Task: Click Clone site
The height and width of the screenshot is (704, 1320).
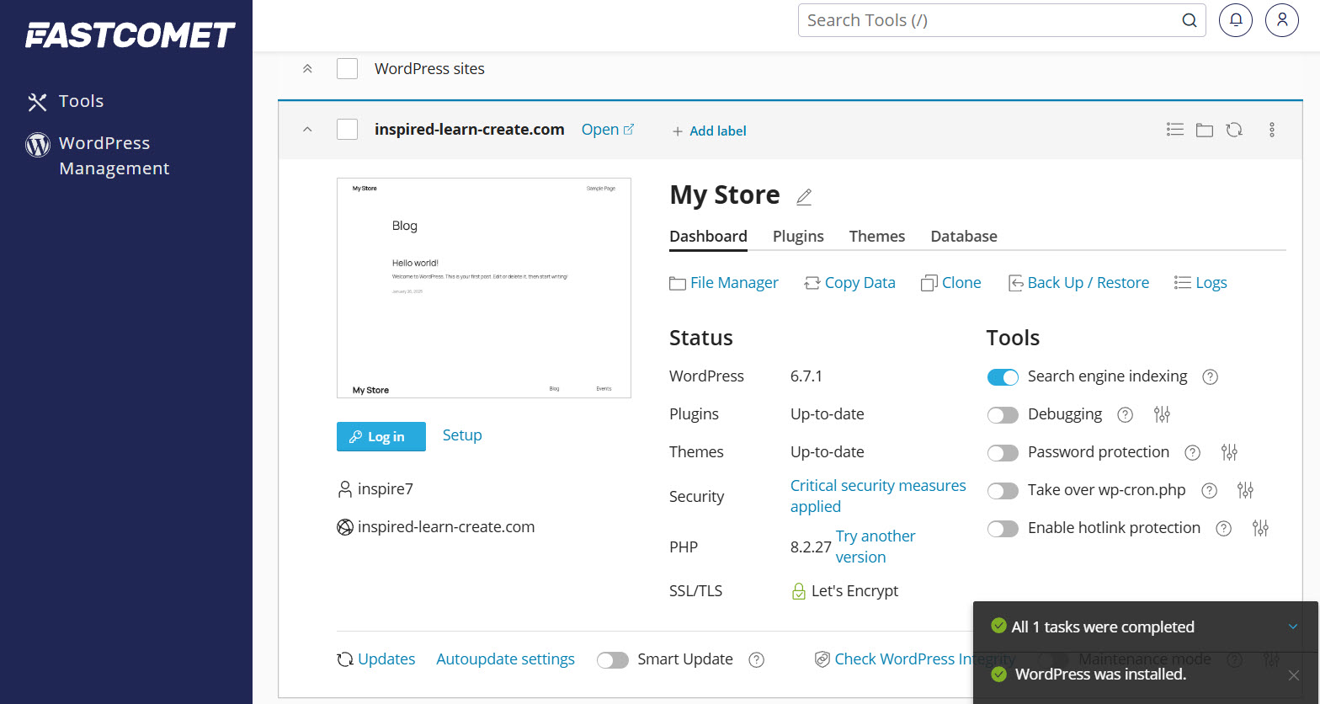Action: click(951, 283)
